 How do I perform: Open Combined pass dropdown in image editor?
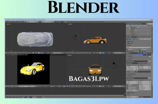coord(60,86)
